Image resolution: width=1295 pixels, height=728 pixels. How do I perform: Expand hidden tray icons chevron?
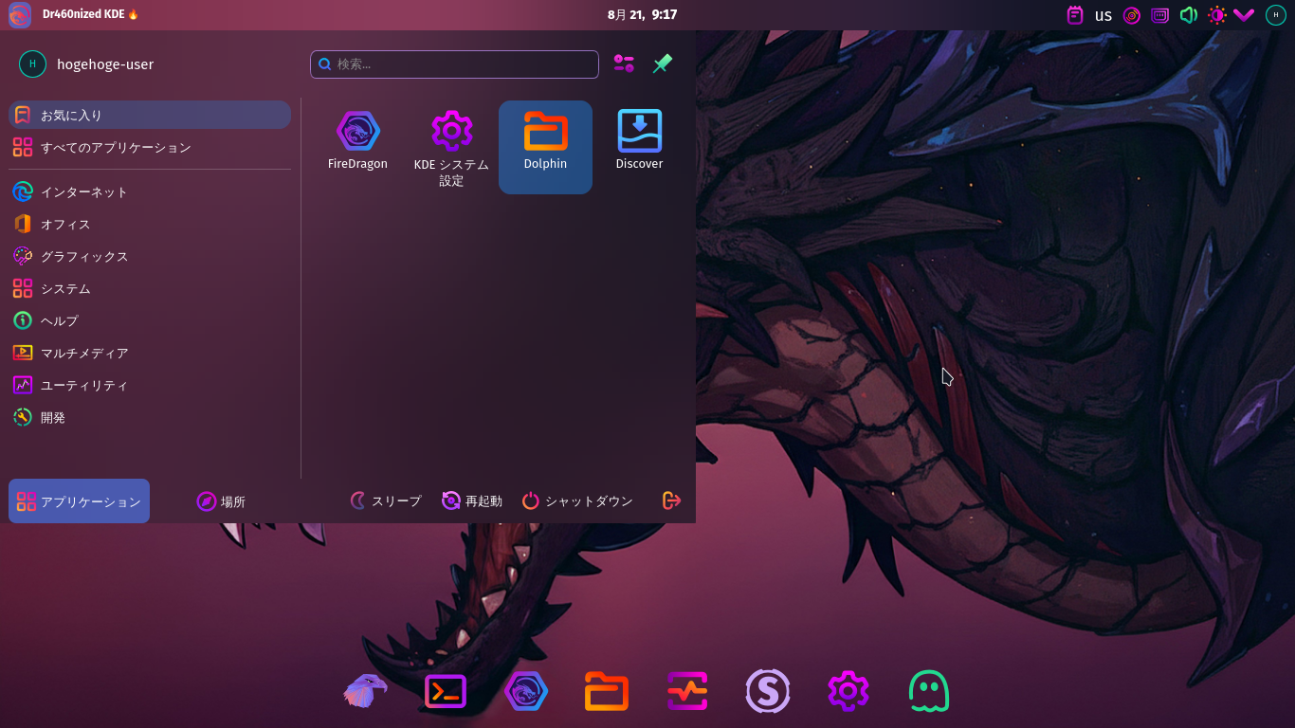pyautogui.click(x=1244, y=15)
